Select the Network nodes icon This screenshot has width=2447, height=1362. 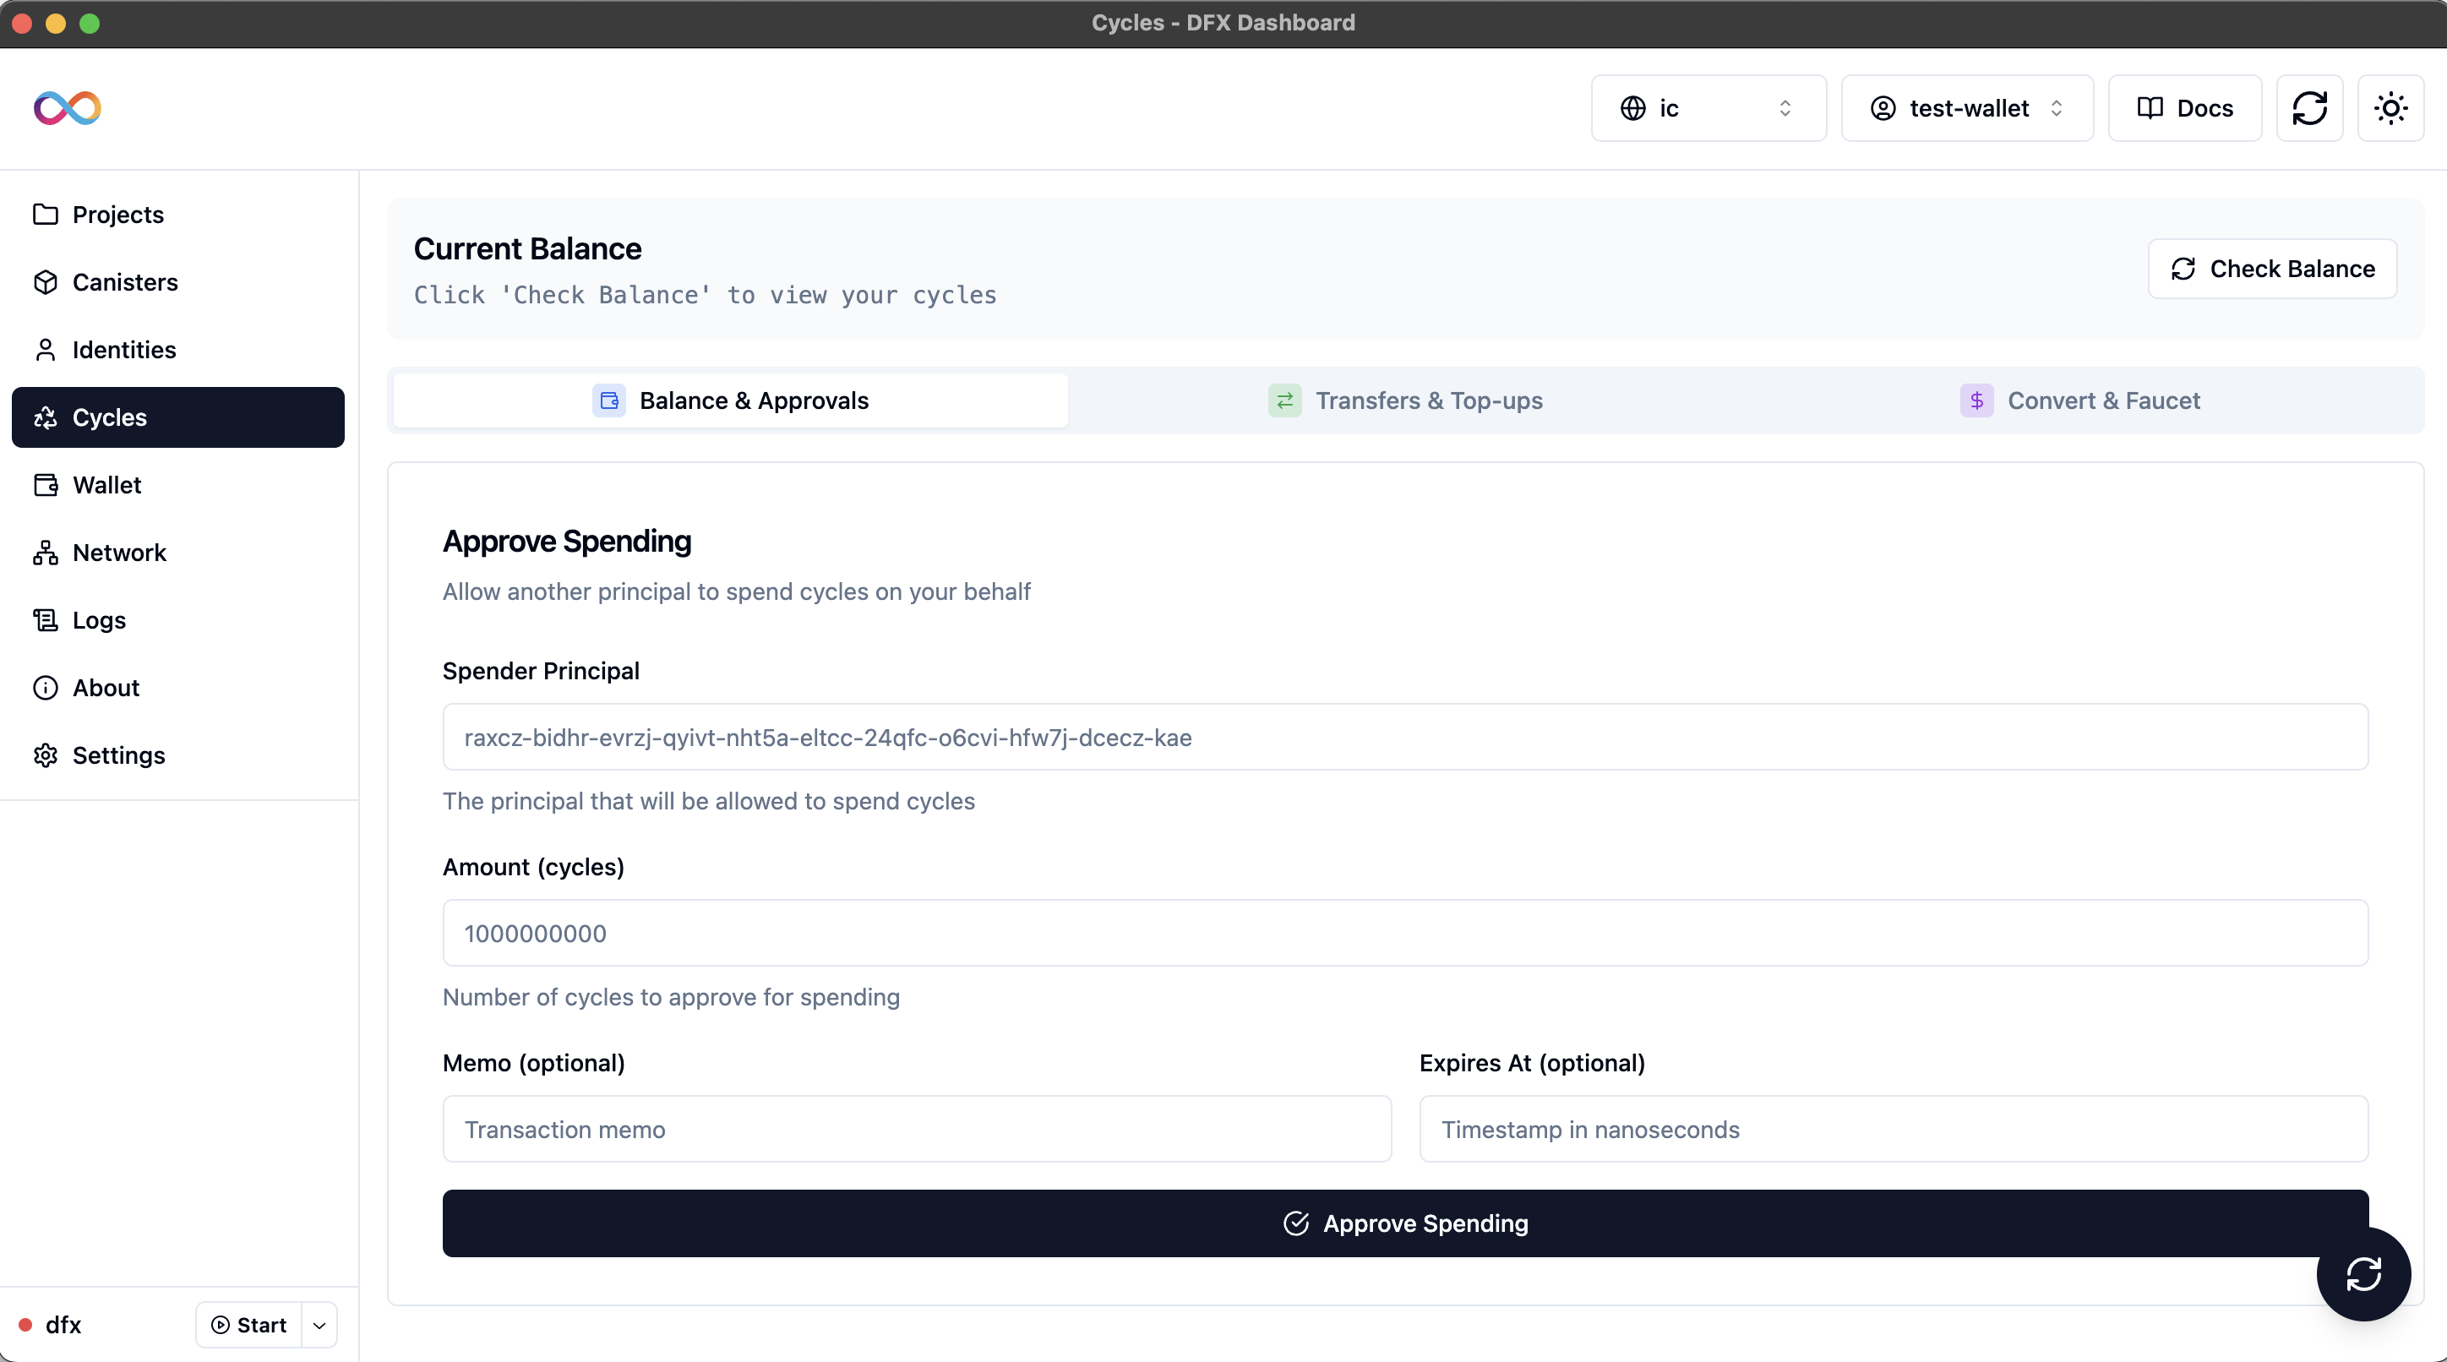(46, 552)
